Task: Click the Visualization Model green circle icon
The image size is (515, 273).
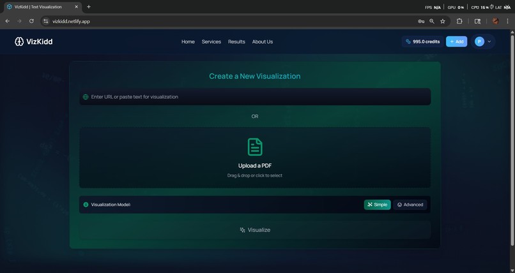Action: pos(86,205)
